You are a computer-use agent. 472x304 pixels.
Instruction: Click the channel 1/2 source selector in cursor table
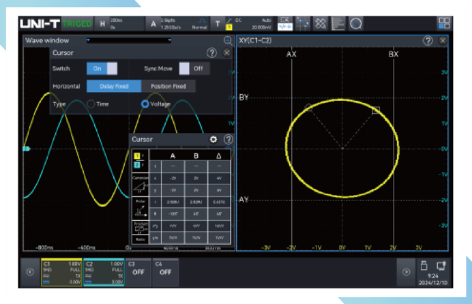pos(141,160)
